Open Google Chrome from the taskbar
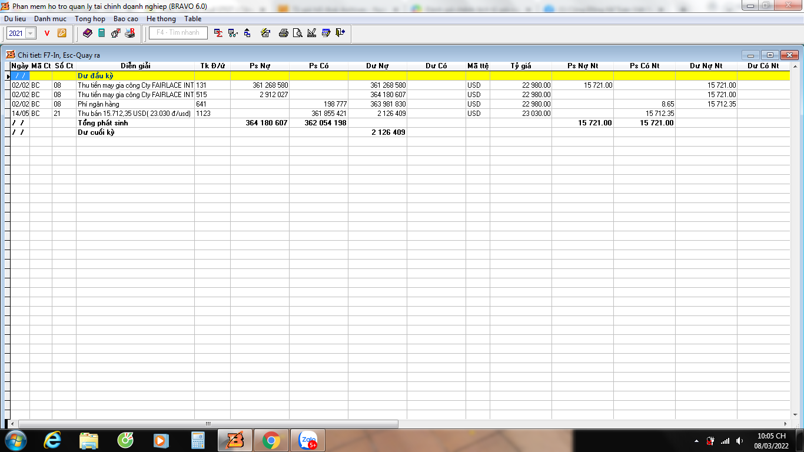This screenshot has width=804, height=452. pyautogui.click(x=271, y=440)
